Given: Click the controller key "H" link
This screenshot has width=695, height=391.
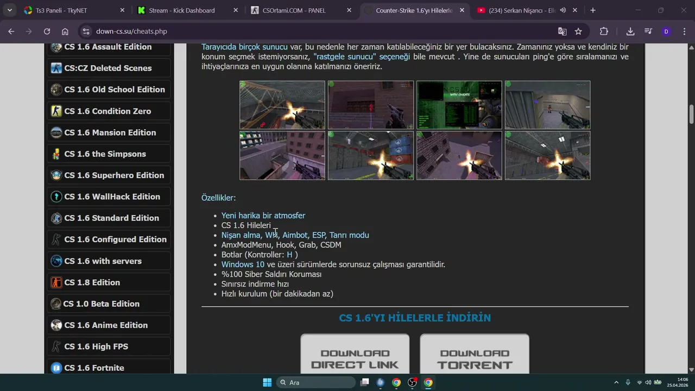Looking at the screenshot, I should click(289, 255).
